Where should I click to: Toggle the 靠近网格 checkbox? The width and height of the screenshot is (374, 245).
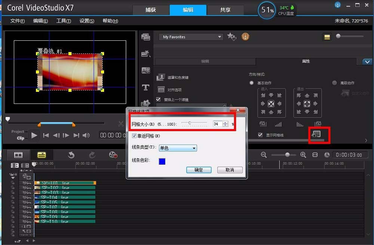(134, 136)
